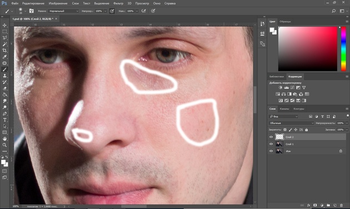Select the Magic Wand tool
Image resolution: width=350 pixels, height=209 pixels.
[4, 44]
